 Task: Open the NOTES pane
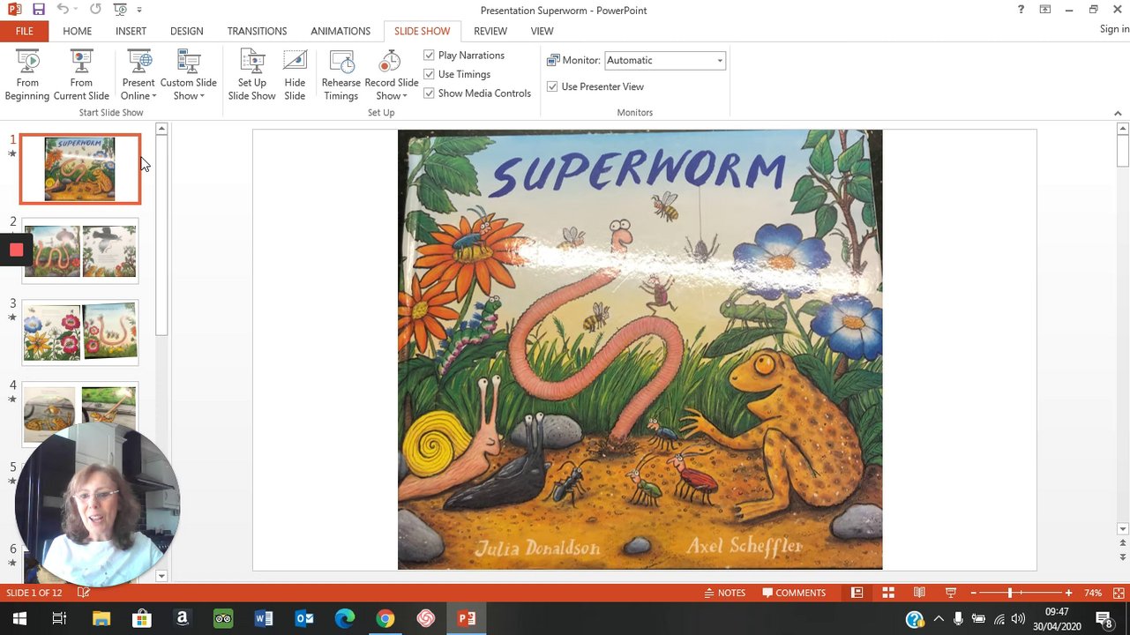click(725, 593)
